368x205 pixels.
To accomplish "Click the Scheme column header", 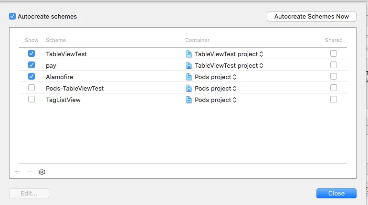I will [56, 40].
